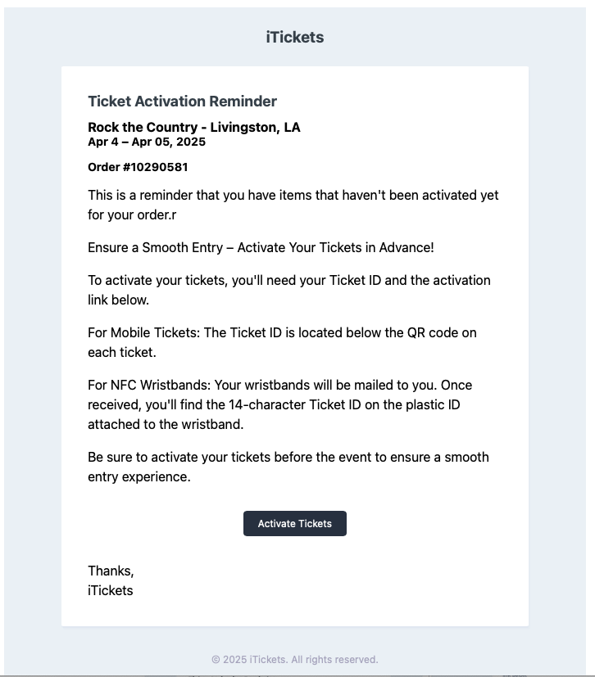
Task: Click the copyright notice in the footer
Action: (295, 659)
